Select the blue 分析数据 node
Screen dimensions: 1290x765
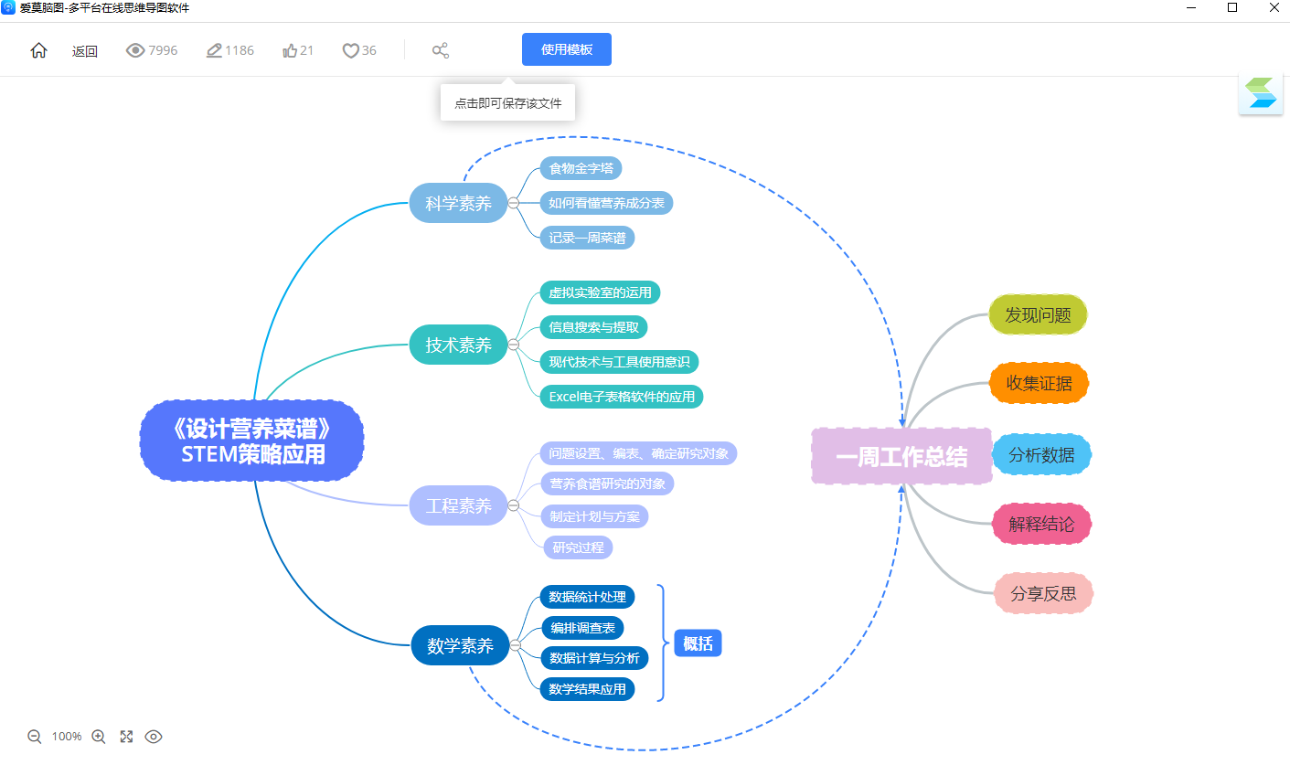(1041, 454)
